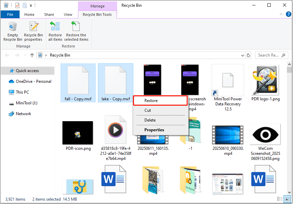Choose Cut from context menu

pos(160,110)
